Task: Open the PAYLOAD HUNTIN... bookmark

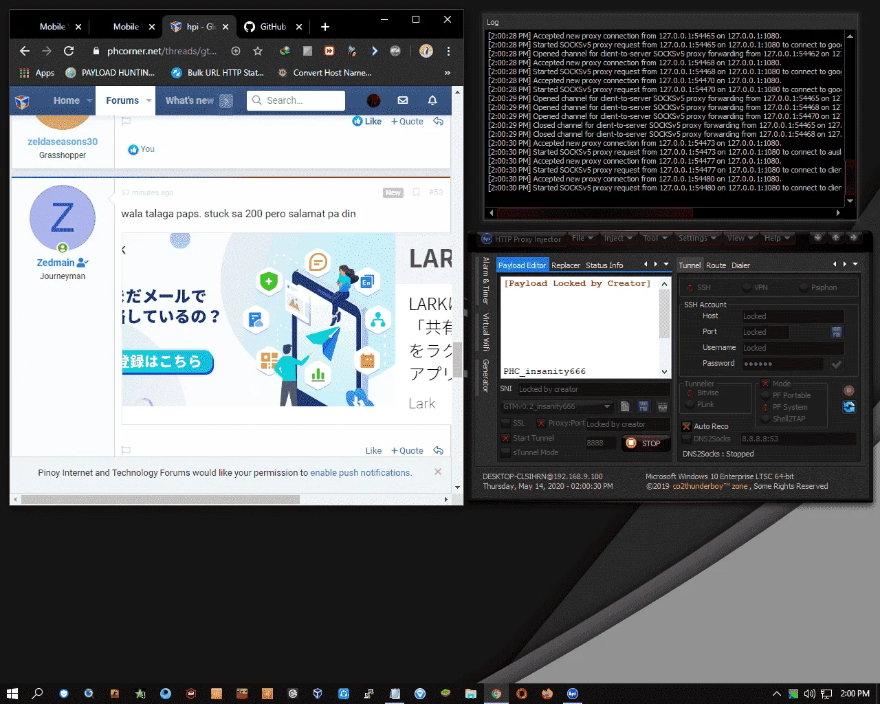Action: (x=110, y=73)
